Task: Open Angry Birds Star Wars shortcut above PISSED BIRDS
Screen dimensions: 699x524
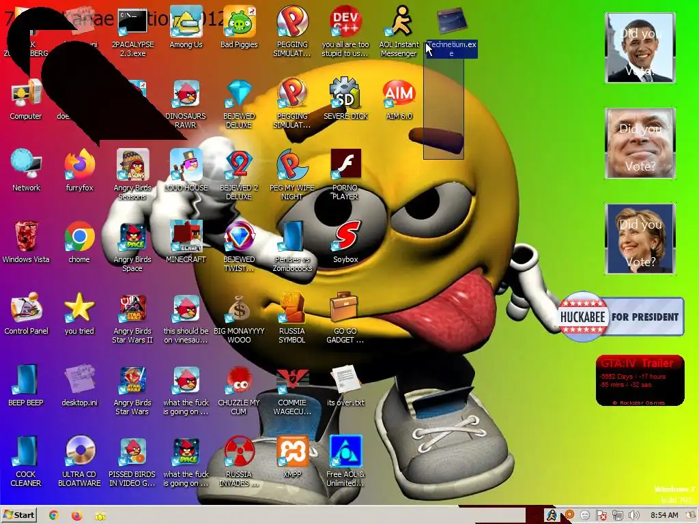Action: pyautogui.click(x=132, y=390)
